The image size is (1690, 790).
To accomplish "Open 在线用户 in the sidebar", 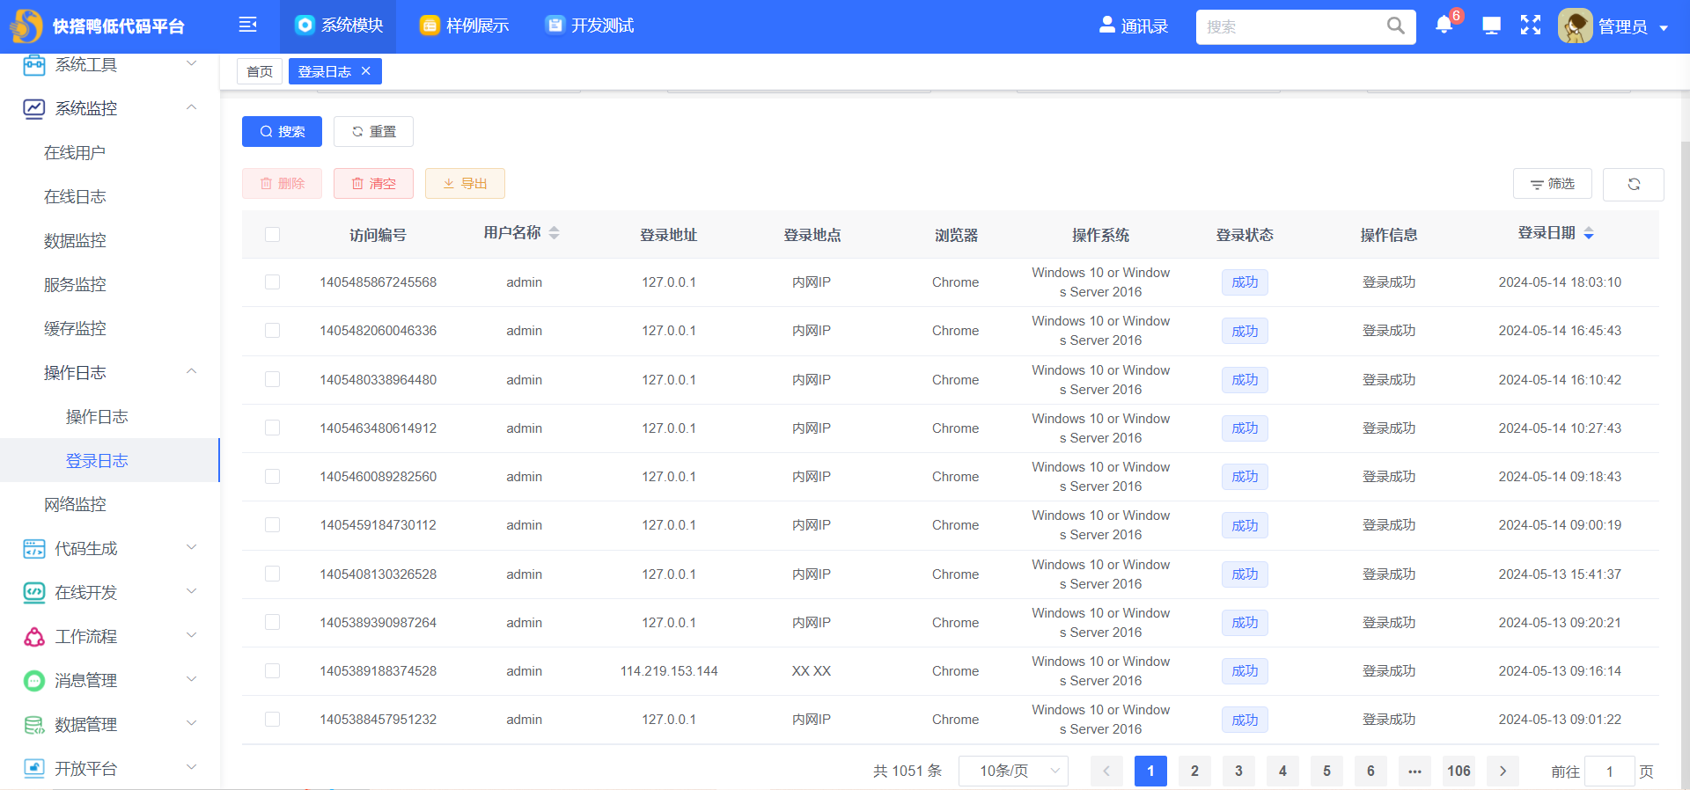I will [75, 153].
